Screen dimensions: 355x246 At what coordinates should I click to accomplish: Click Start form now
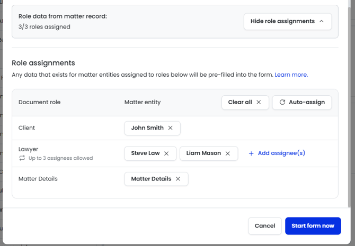click(x=313, y=226)
